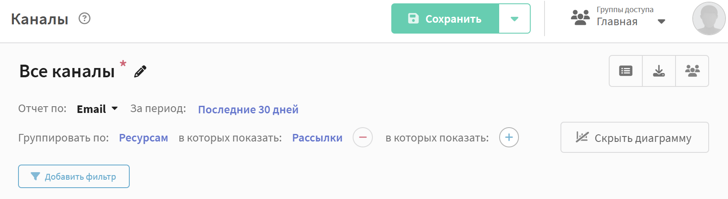The height and width of the screenshot is (199, 728).
Task: Open the list view icon button
Action: (626, 71)
